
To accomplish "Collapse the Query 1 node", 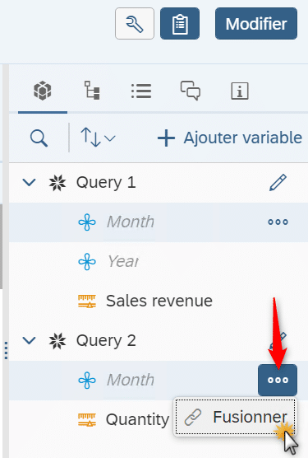I will (x=29, y=183).
